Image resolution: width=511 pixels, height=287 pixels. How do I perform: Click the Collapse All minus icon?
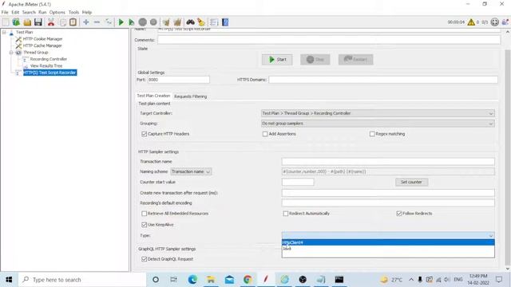coord(97,22)
